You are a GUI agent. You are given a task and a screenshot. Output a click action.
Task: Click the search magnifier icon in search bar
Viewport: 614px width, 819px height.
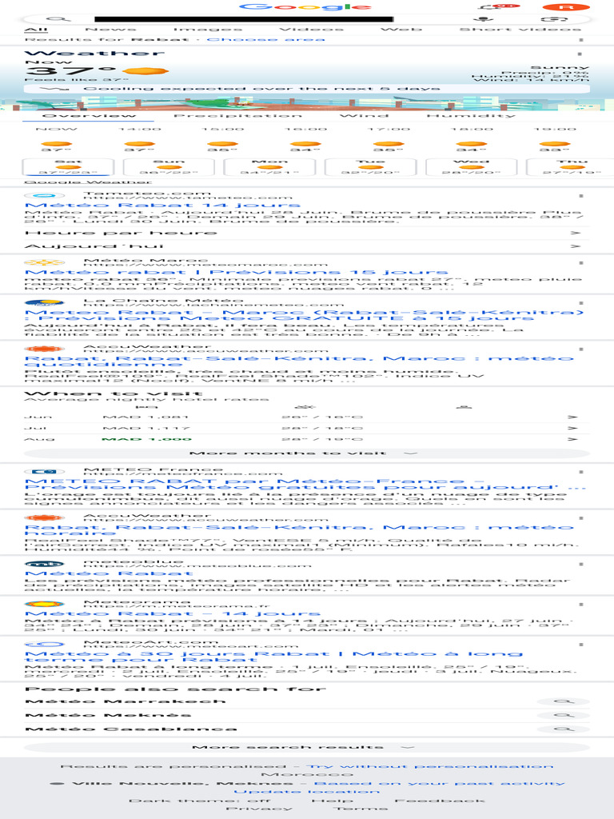(58, 19)
